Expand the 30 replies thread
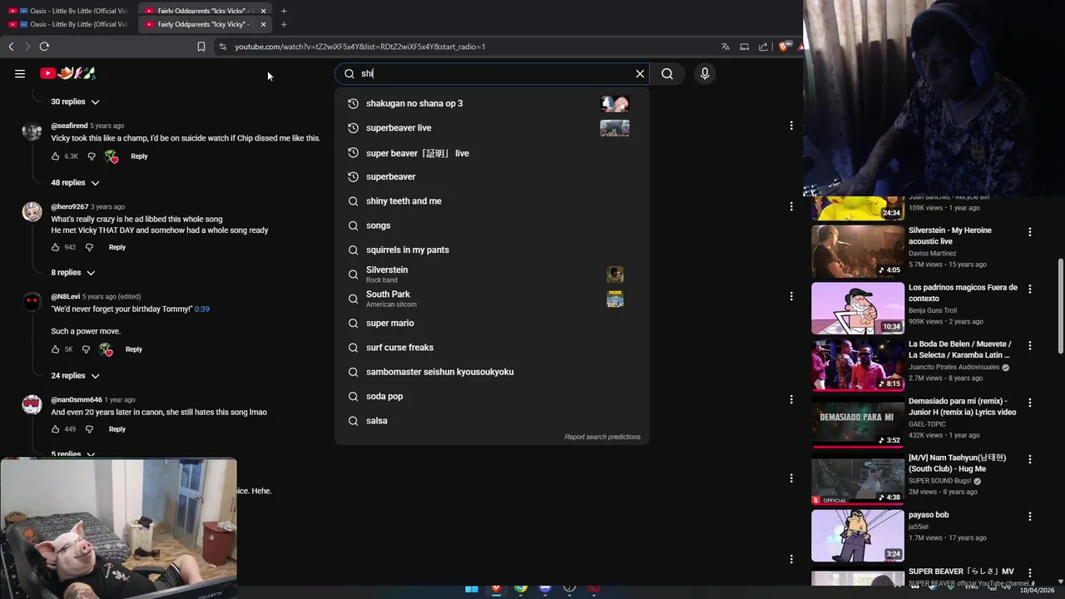The image size is (1065, 599). (75, 101)
